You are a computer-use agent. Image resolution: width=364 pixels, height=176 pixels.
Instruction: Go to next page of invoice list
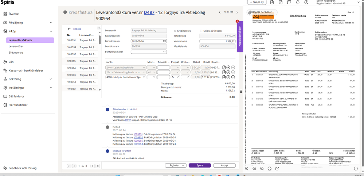93,166
